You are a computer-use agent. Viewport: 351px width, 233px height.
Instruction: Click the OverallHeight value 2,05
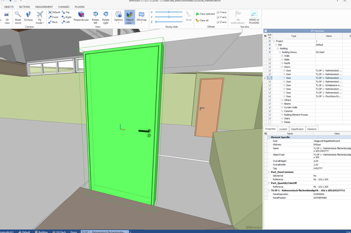pos(316,161)
